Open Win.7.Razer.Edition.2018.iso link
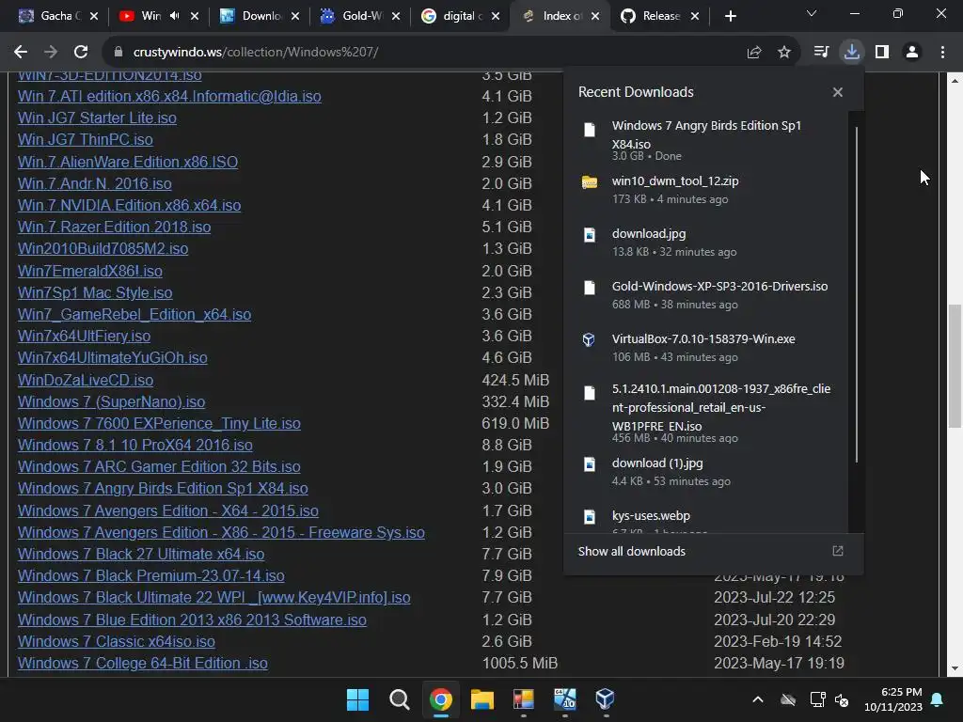Viewport: 963px width, 722px height. (114, 228)
